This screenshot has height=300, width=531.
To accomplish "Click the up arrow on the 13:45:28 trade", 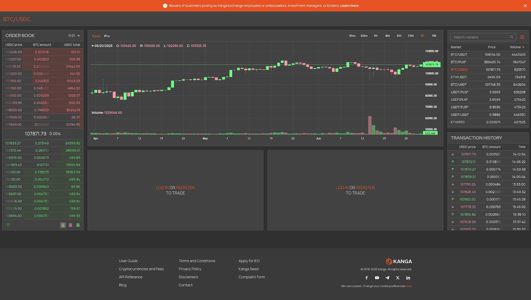I will [x=453, y=199].
